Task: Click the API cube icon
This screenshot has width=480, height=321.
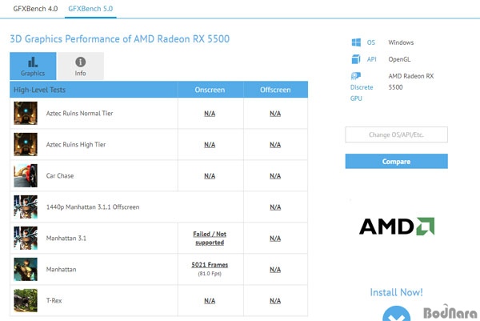Action: (356, 59)
